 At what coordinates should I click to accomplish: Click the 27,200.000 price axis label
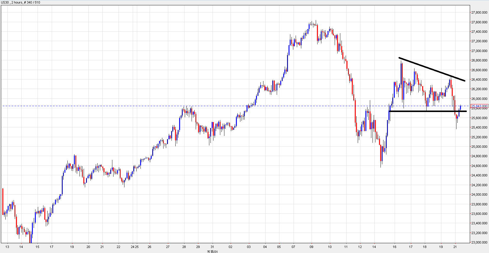point(479,41)
